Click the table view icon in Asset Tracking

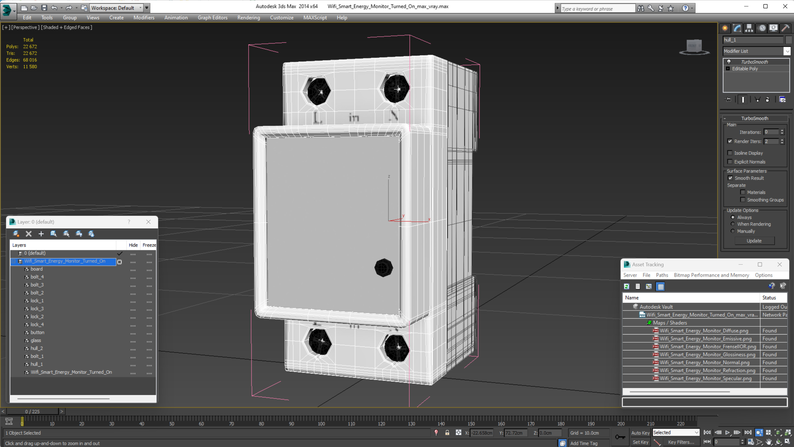point(660,287)
